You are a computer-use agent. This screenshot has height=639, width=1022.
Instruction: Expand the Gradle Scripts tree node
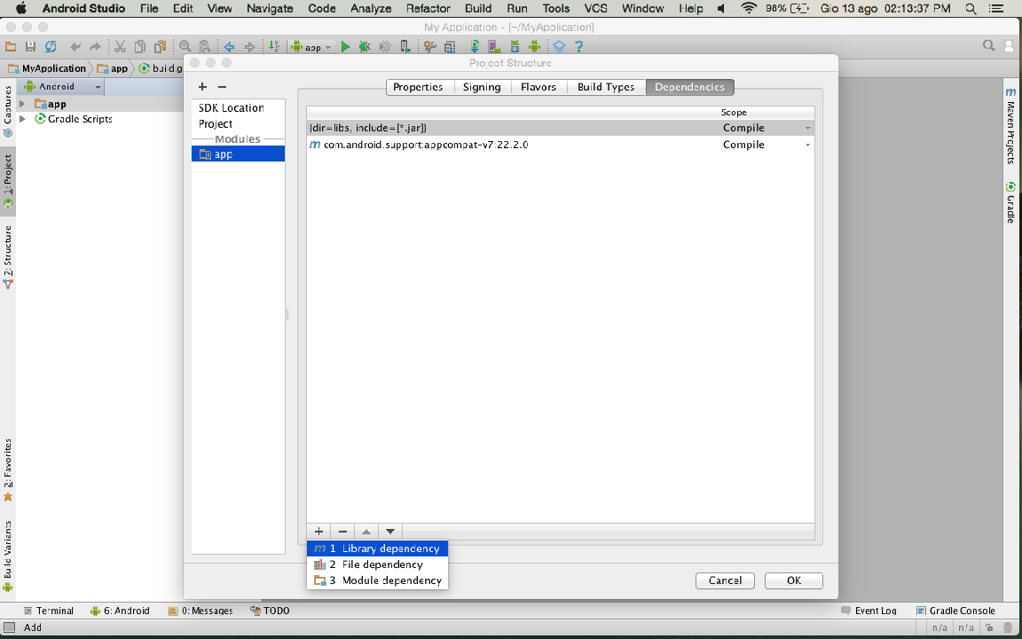(x=22, y=119)
